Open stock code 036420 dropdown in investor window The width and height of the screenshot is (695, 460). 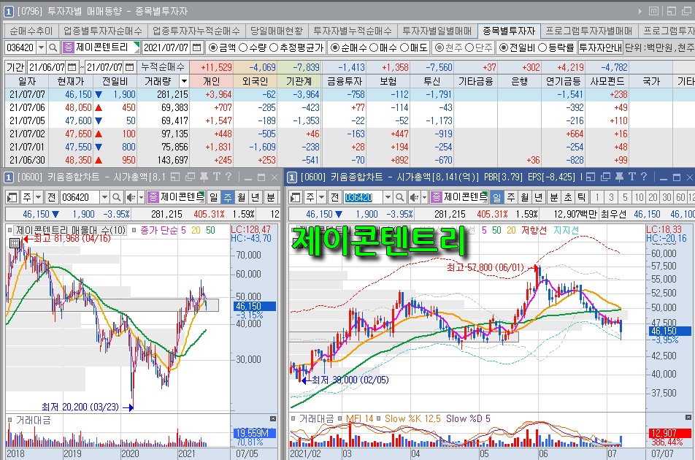pyautogui.click(x=41, y=47)
